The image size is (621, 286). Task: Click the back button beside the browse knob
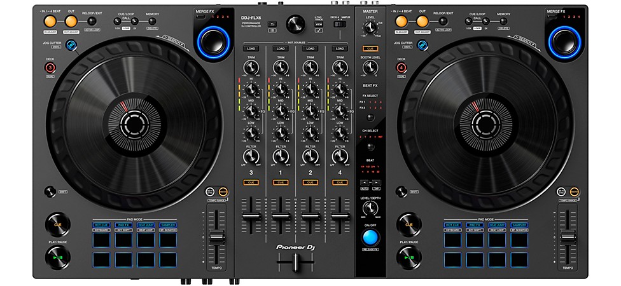(x=272, y=24)
